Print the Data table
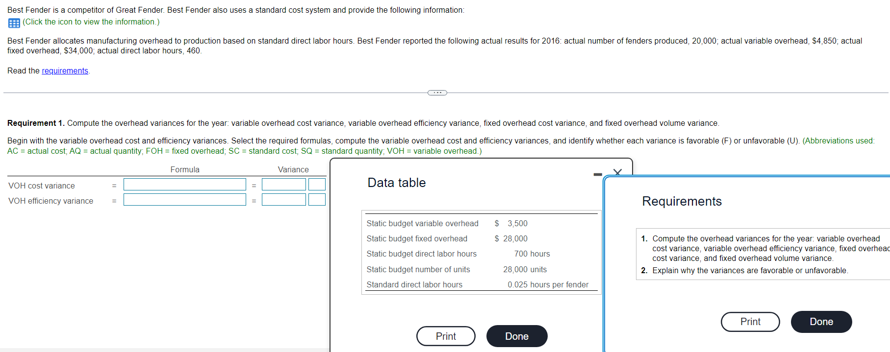 pyautogui.click(x=446, y=336)
